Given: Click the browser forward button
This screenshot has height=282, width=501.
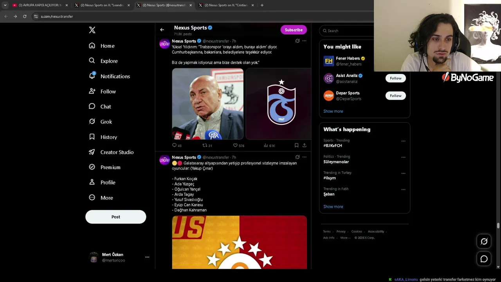Looking at the screenshot, I should [x=15, y=16].
